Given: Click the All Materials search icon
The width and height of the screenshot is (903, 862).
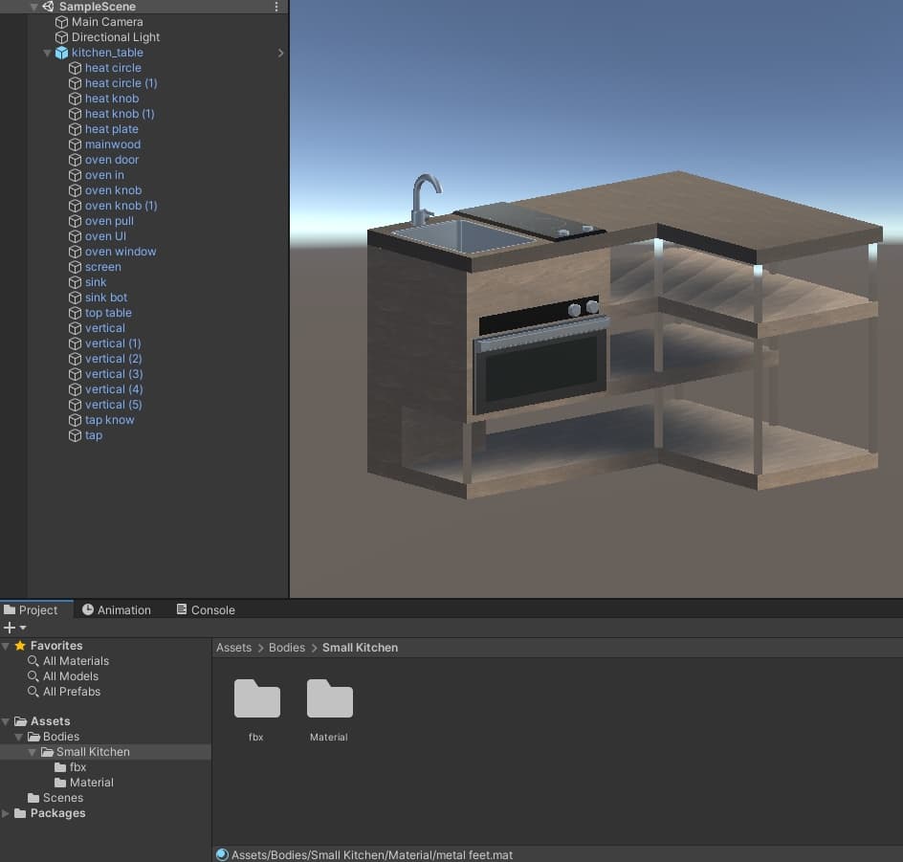Looking at the screenshot, I should click(33, 661).
